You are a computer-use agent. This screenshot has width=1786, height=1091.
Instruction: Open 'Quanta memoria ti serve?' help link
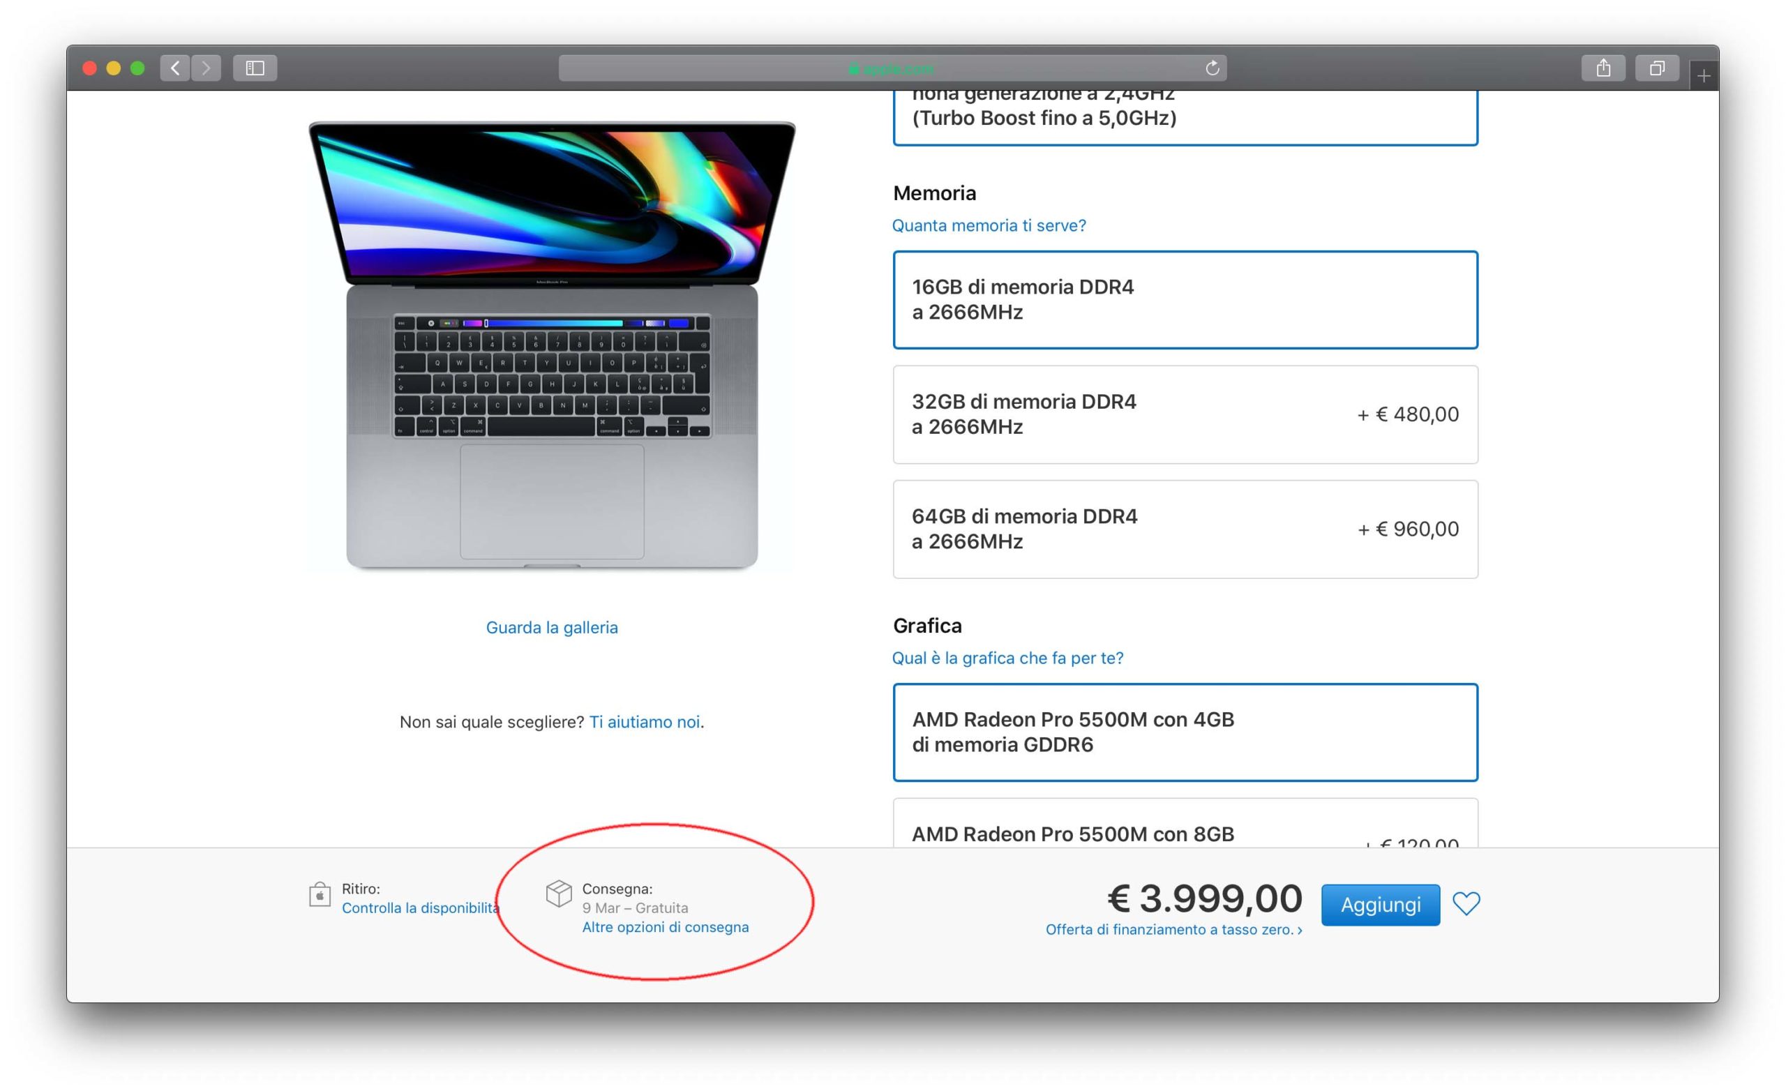989,225
